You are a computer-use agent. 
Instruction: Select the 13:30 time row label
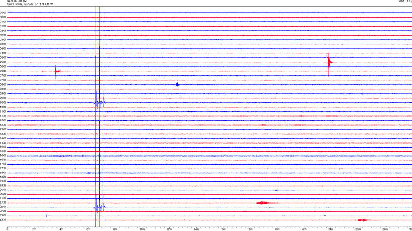(3, 134)
